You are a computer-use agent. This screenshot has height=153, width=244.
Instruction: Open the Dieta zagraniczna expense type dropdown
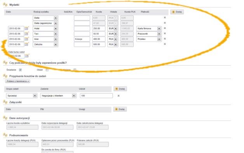tap(56, 23)
